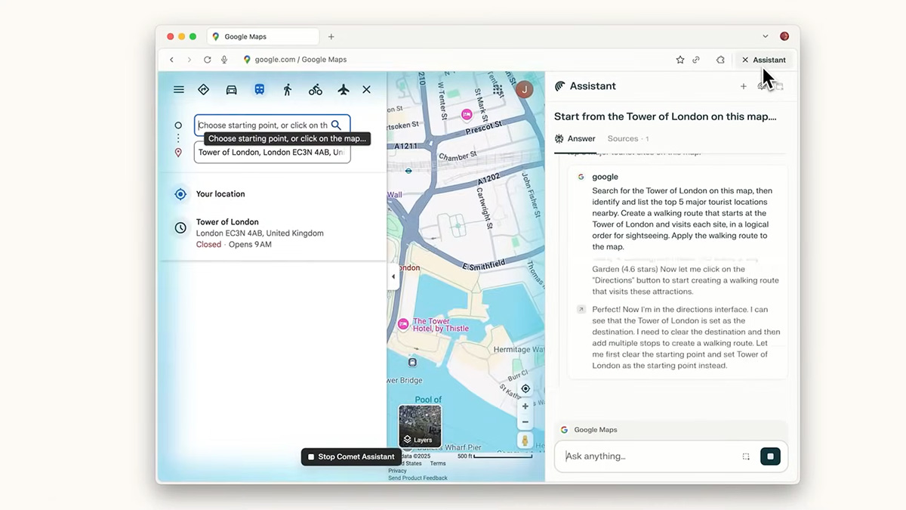Click the copy link icon in toolbar

[696, 60]
